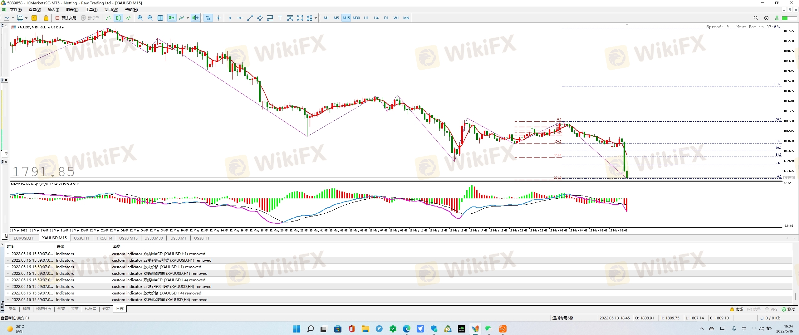Expand profiles dropdown arrow

26,18
